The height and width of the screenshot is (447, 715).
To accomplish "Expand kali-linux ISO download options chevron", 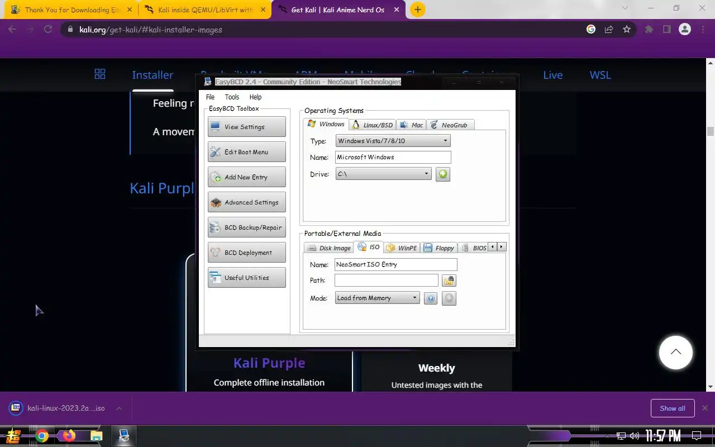I will click(119, 408).
